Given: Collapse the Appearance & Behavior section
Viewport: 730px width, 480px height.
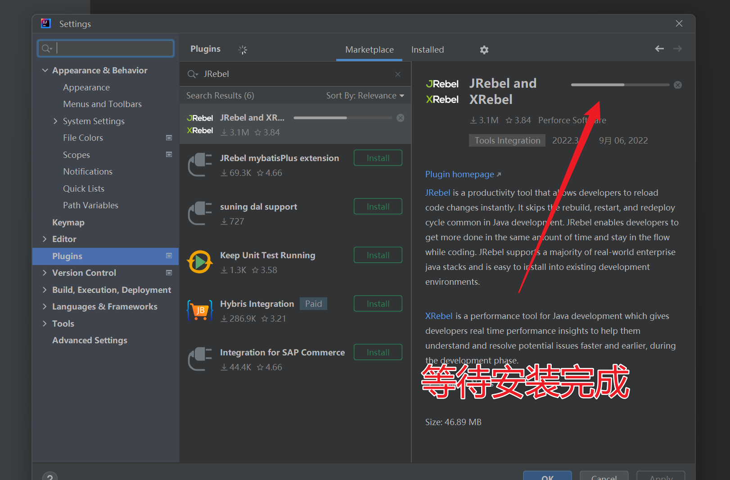Looking at the screenshot, I should pos(45,70).
